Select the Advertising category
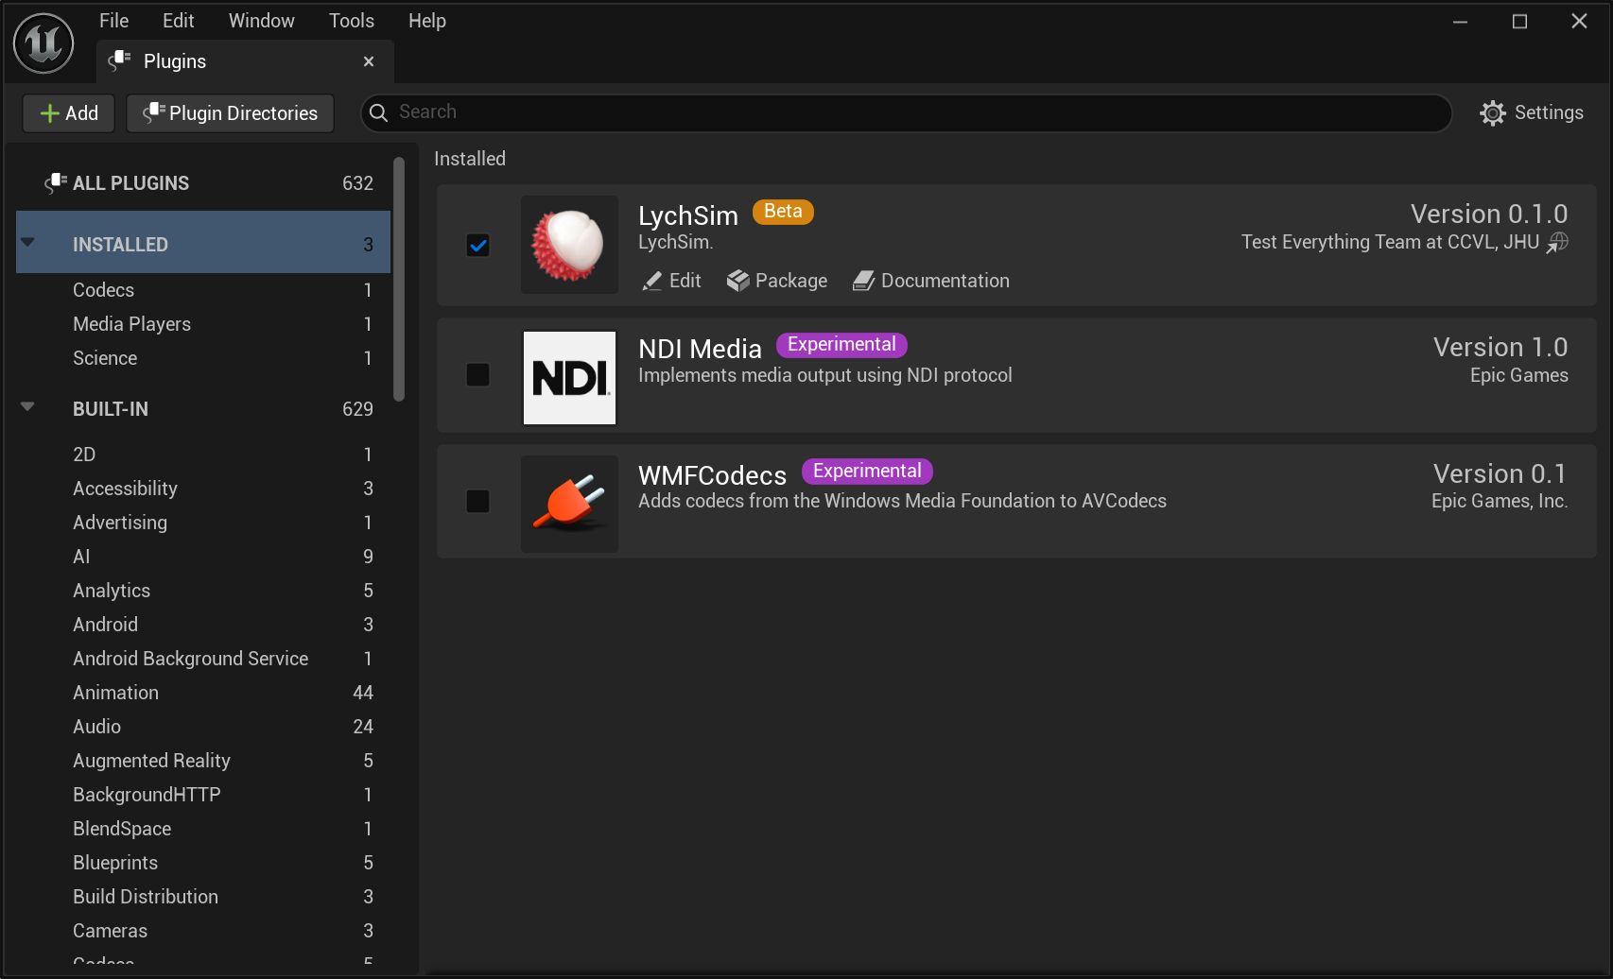This screenshot has width=1613, height=979. point(203,523)
